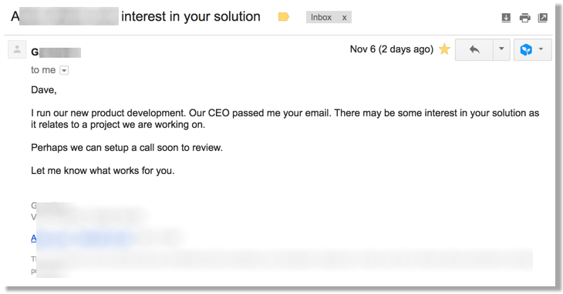Click the download archive icon
Image resolution: width=563 pixels, height=294 pixels.
[506, 17]
